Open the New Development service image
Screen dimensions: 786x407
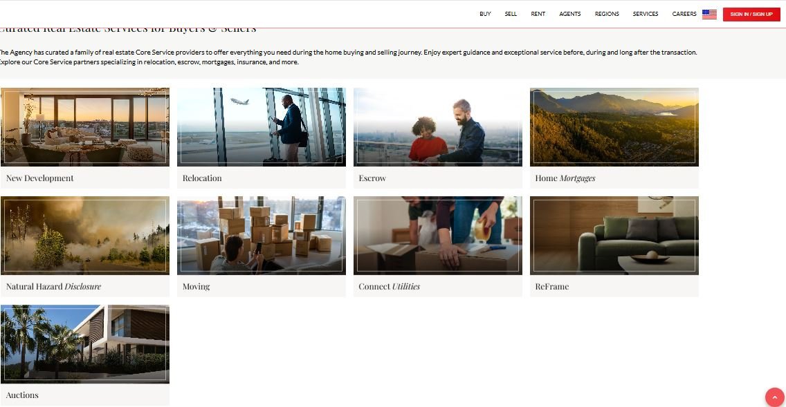click(85, 127)
